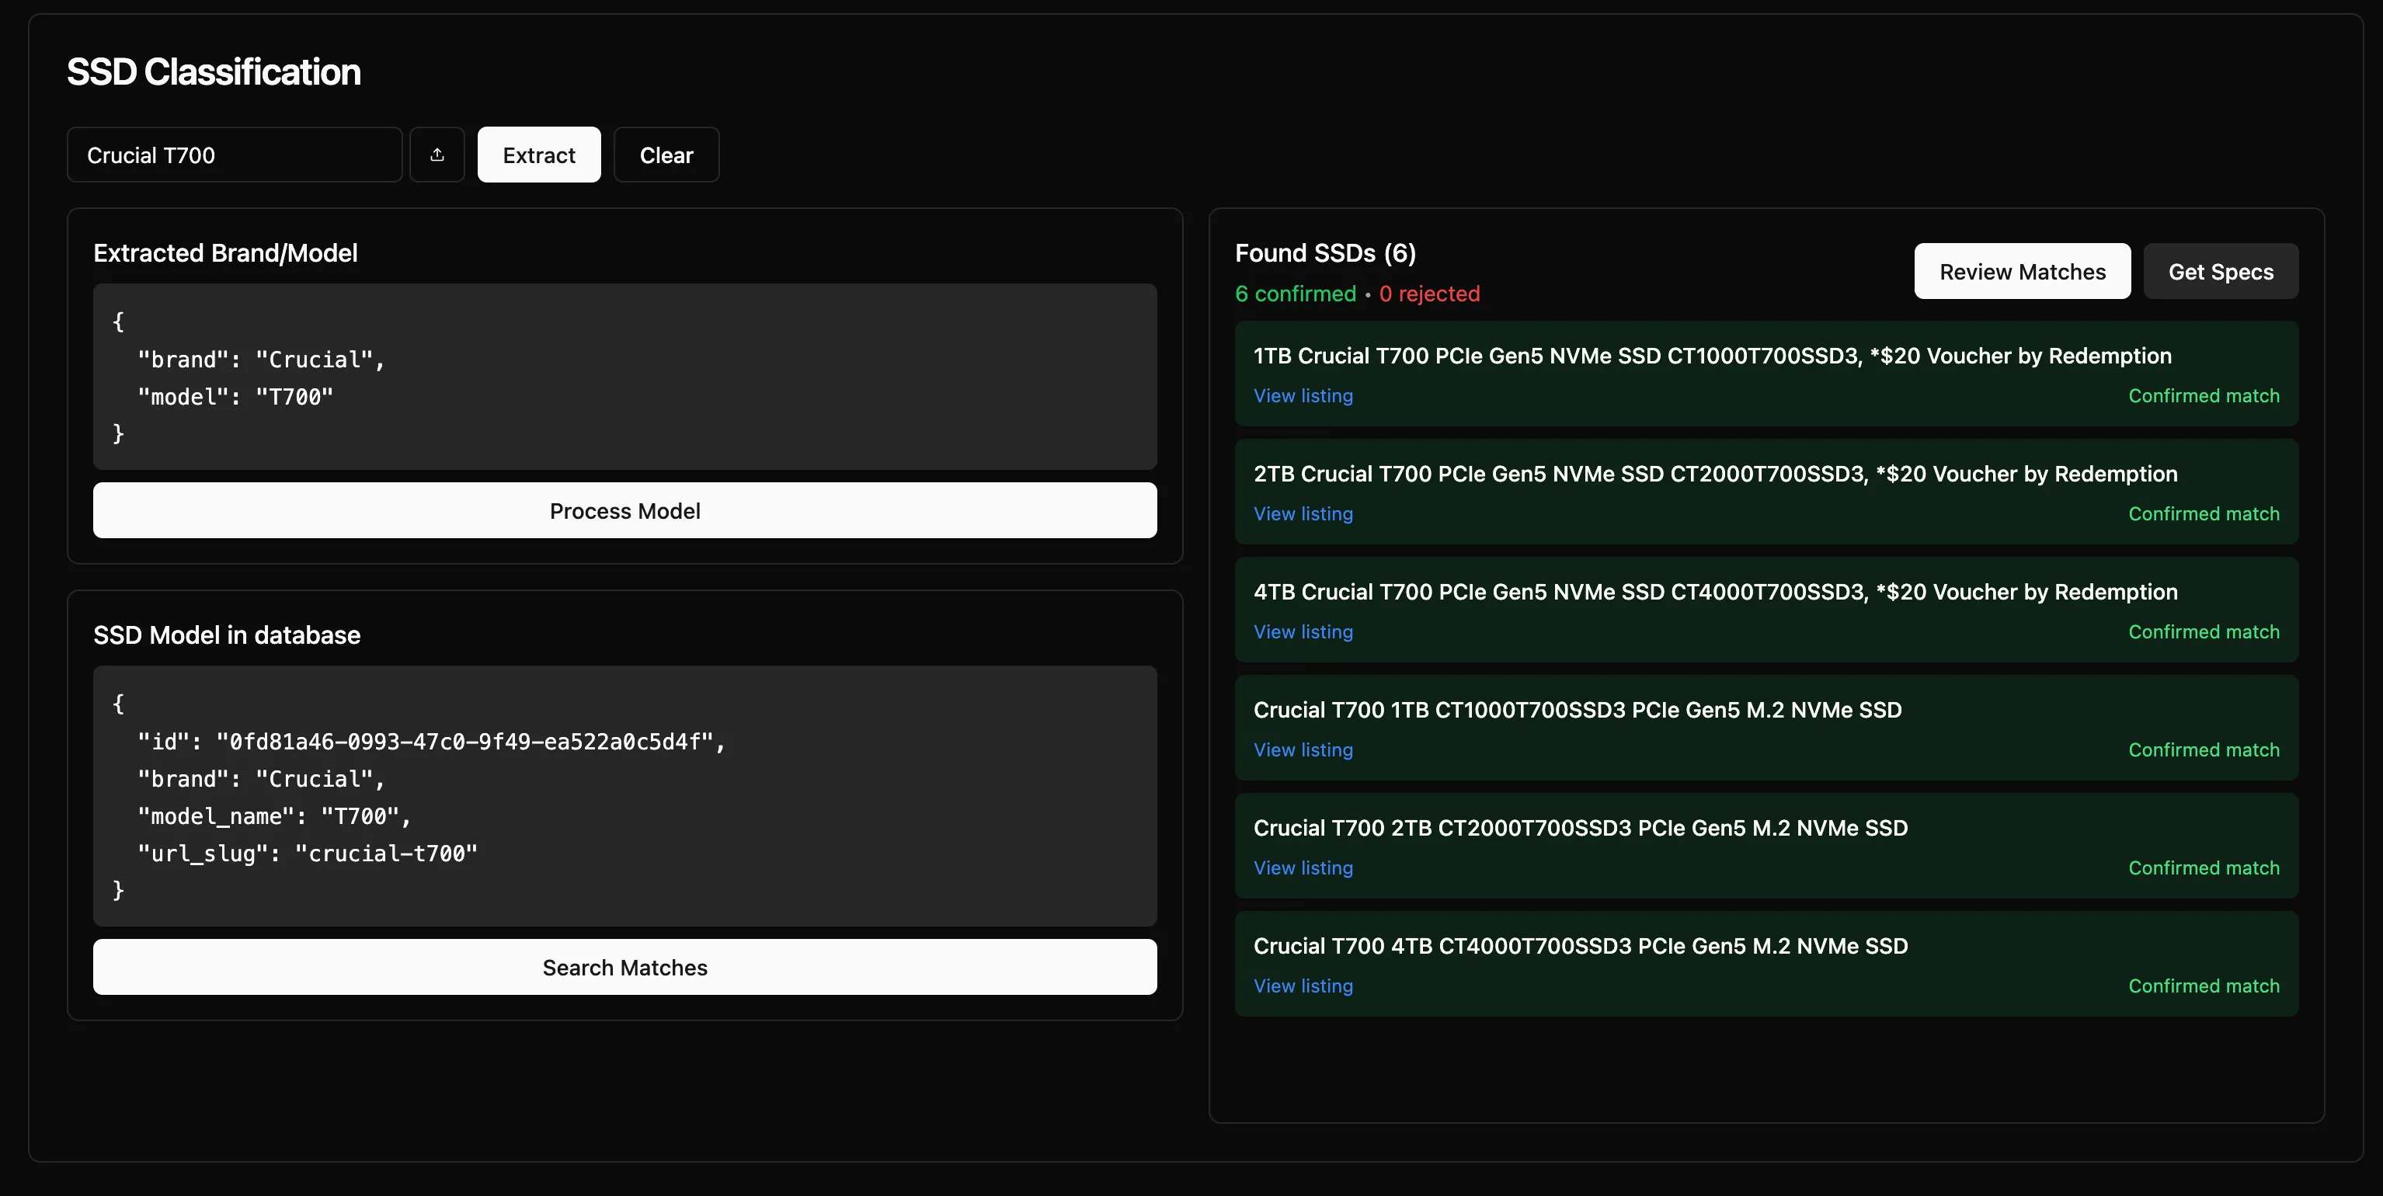Select the SSD Model in database JSON code block
2383x1196 pixels.
(x=624, y=795)
